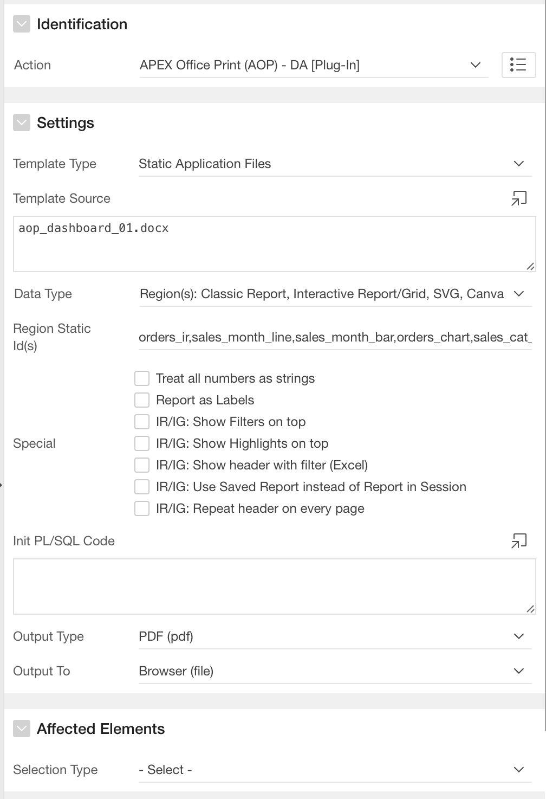
Task: Check IR/IG: Use Saved Report option
Action: click(142, 487)
